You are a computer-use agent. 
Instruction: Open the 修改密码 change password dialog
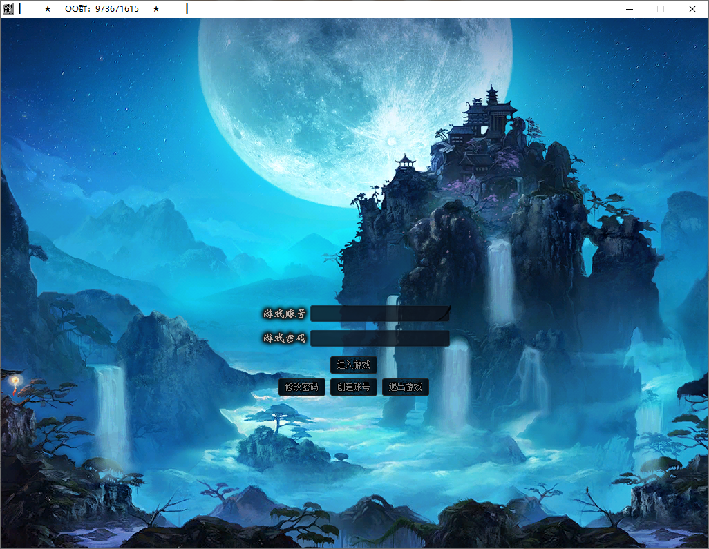tap(302, 387)
